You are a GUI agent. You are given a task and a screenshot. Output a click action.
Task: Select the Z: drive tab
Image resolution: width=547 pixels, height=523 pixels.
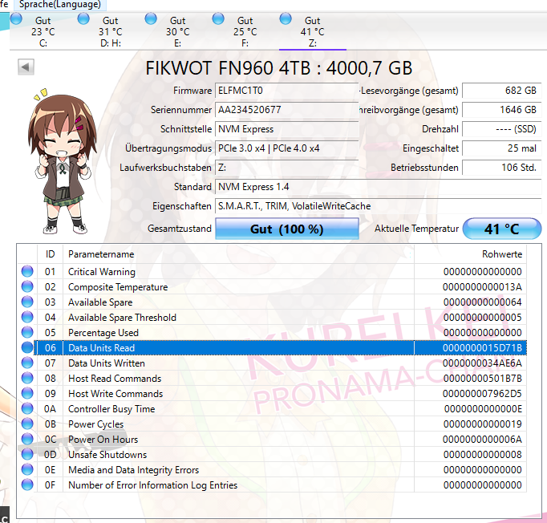pos(313,32)
